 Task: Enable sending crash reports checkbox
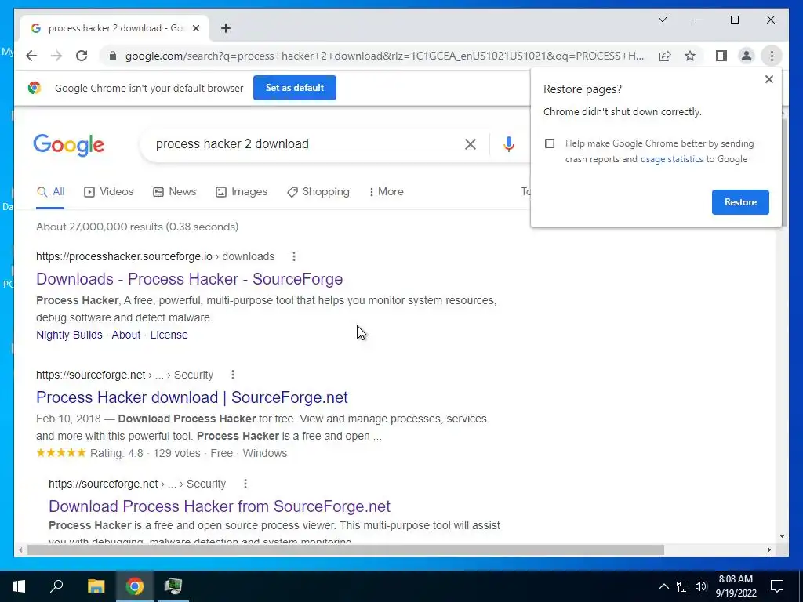[x=550, y=144]
